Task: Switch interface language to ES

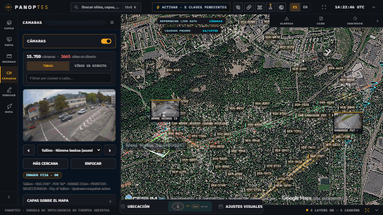Action: (x=295, y=7)
